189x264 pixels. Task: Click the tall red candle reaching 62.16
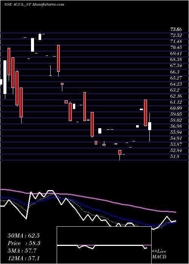[146, 113]
